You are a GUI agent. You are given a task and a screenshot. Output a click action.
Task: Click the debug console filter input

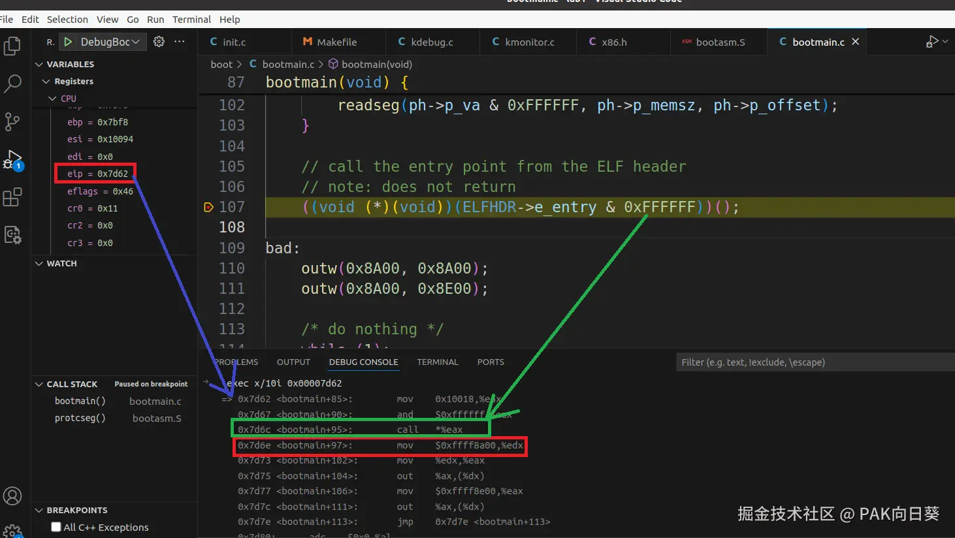(x=815, y=362)
